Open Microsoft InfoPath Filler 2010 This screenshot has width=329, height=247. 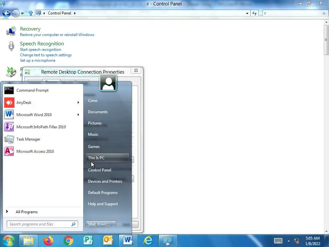(x=43, y=127)
